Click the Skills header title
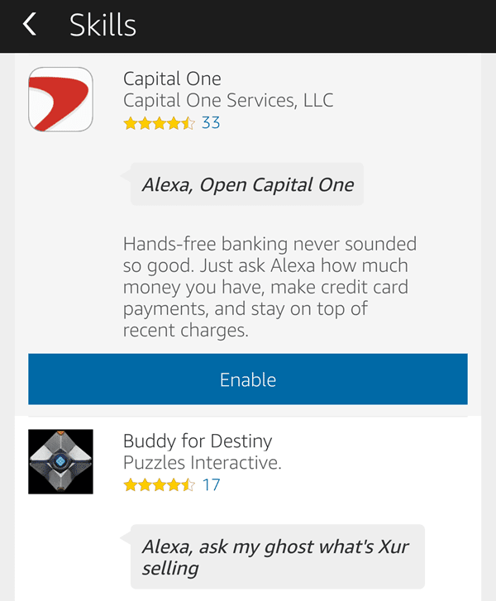 (x=103, y=25)
